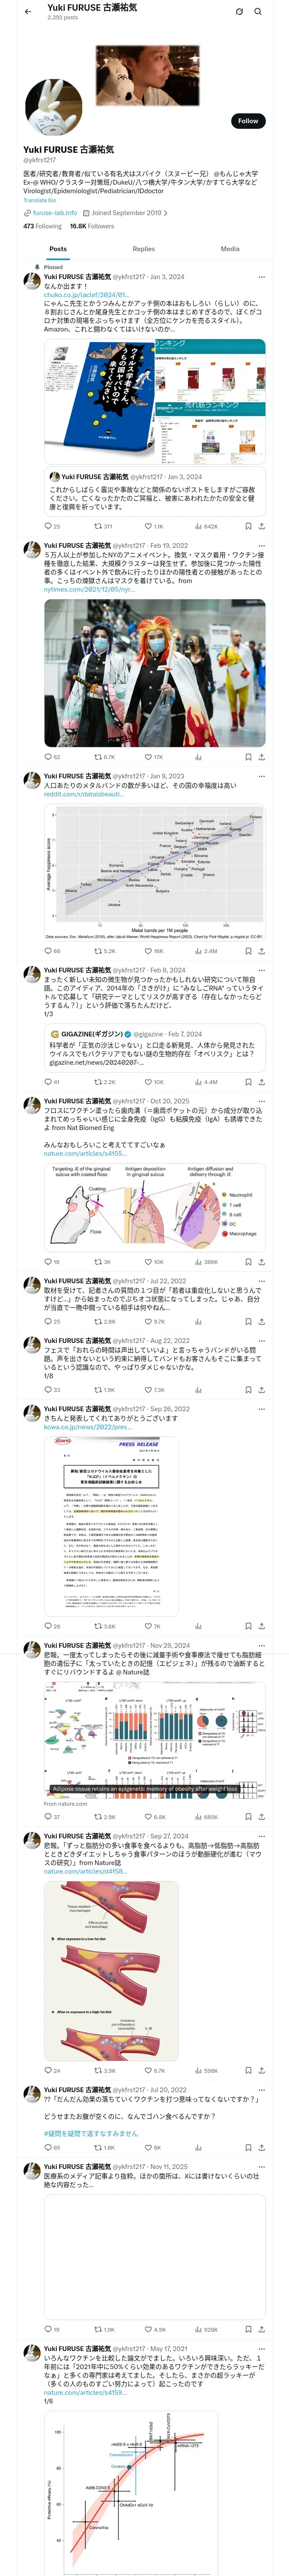289x2576 pixels.
Task: Open the cosplay convention photo
Action: click(155, 672)
